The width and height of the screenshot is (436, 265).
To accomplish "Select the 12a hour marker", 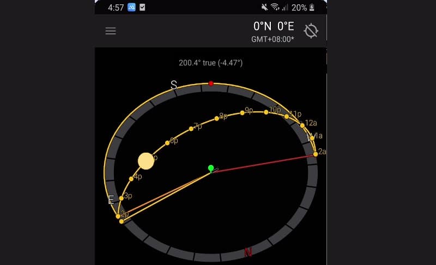I will [x=302, y=125].
